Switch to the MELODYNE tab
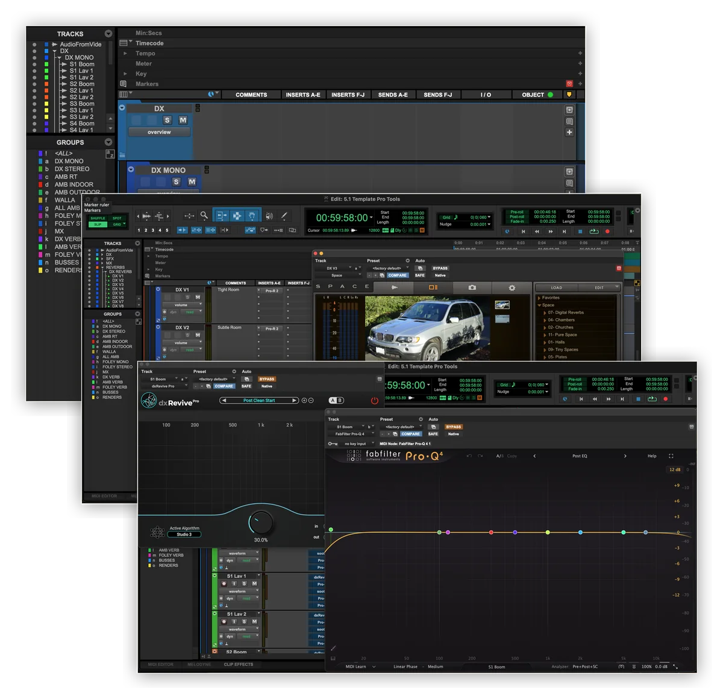Image resolution: width=723 pixels, height=699 pixels. pyautogui.click(x=199, y=665)
